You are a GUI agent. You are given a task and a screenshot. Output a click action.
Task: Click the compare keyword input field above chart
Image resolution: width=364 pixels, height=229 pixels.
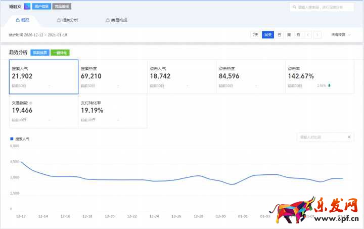point(321,137)
